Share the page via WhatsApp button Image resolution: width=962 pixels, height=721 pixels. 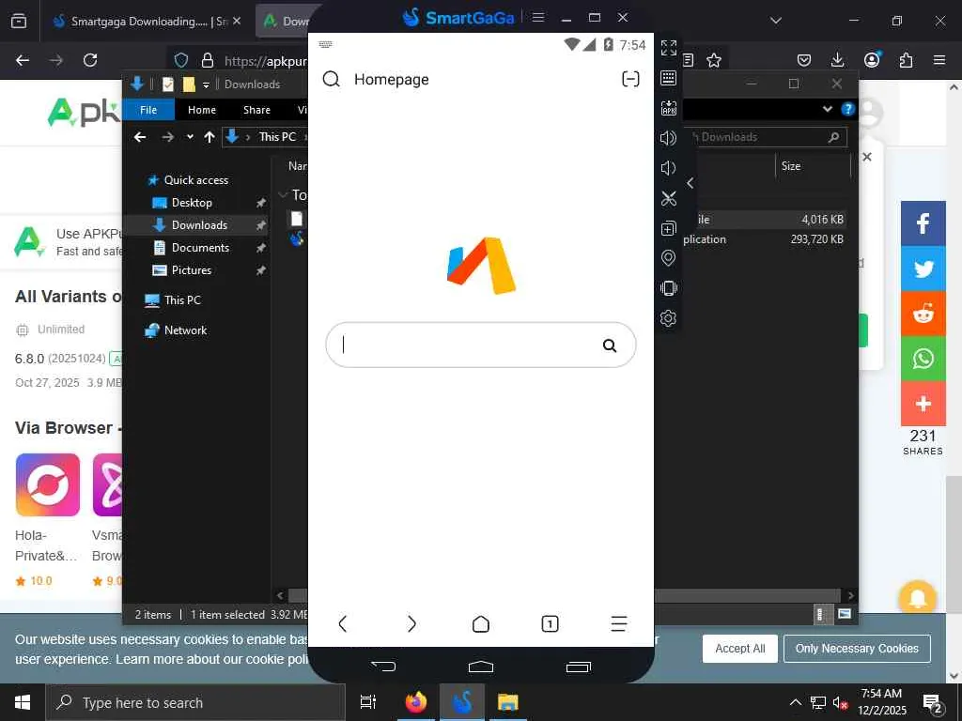point(923,358)
